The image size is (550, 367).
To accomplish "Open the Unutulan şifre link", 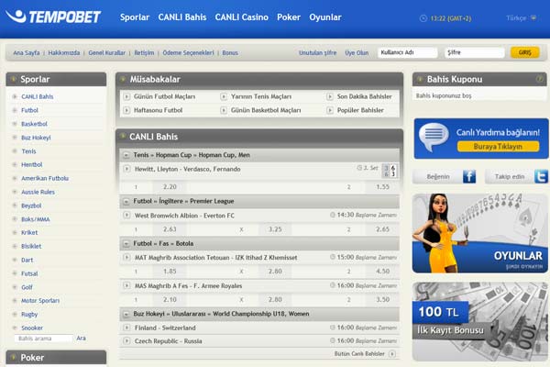I will click(317, 52).
